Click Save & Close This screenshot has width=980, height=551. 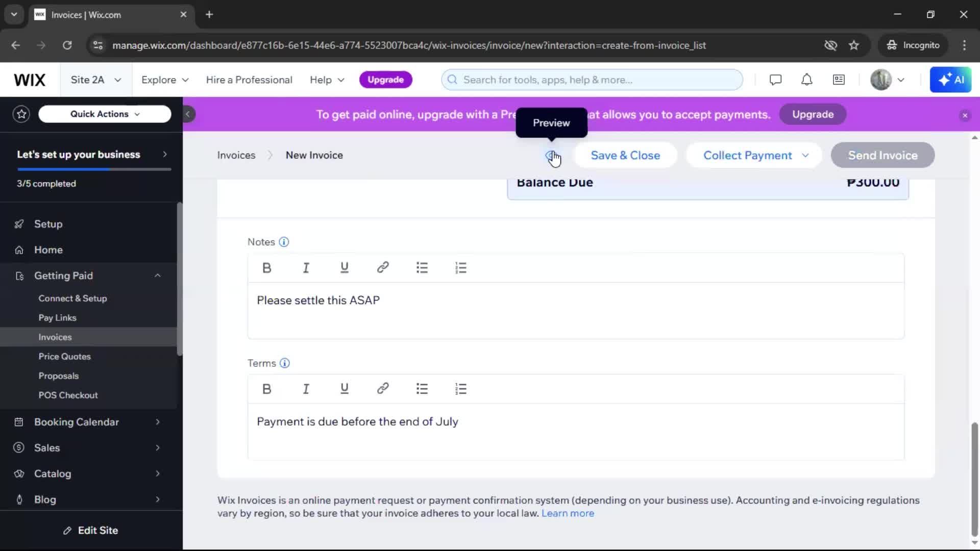coord(625,155)
